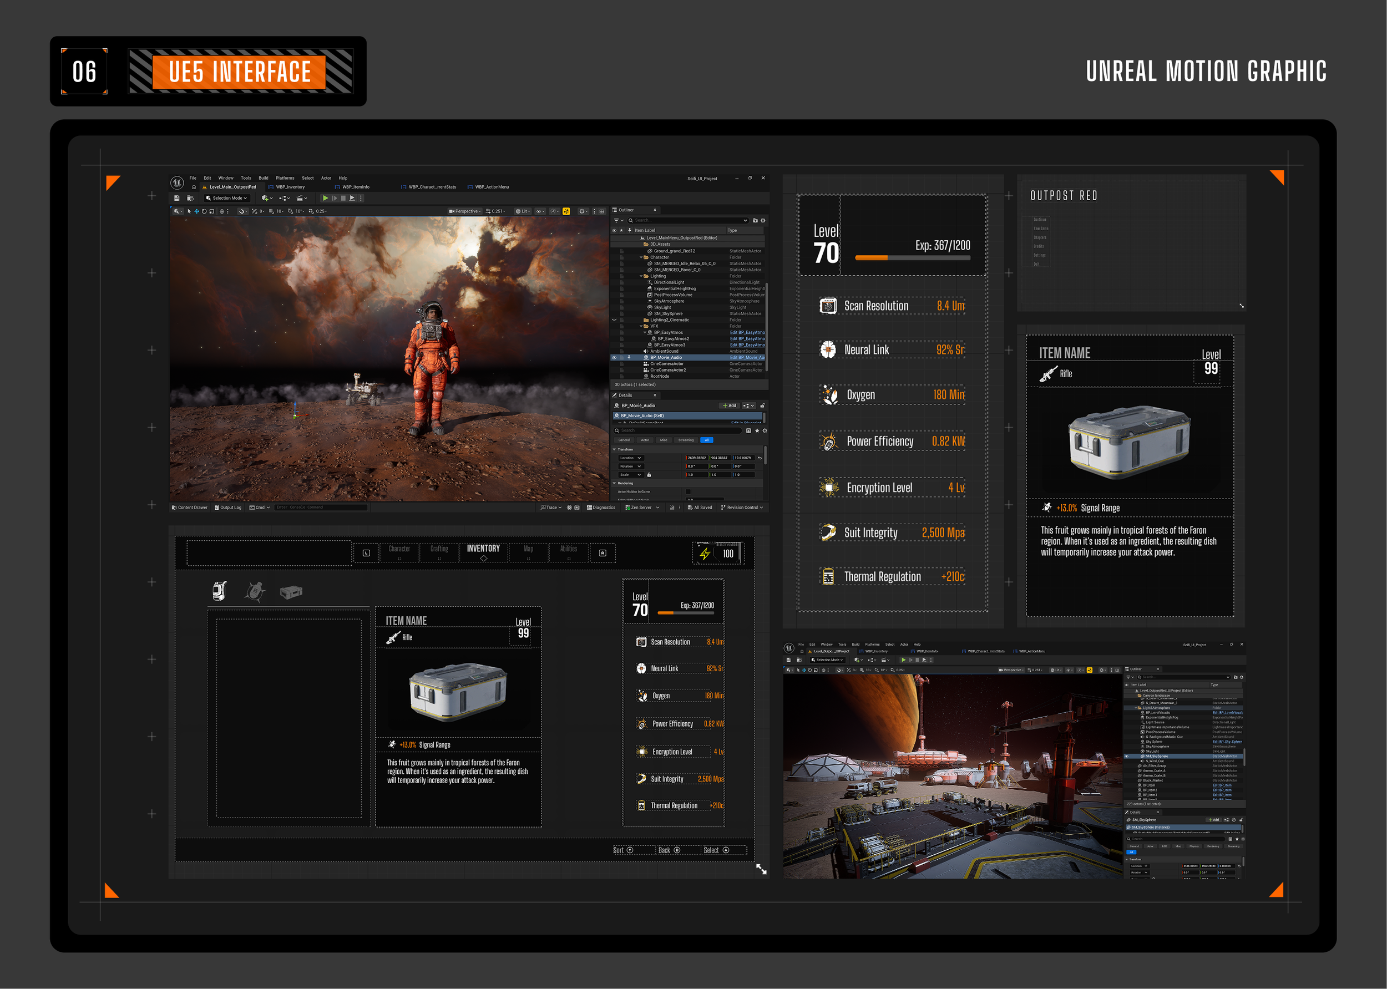Toggle Actor Hidden In Game checkbox
Image resolution: width=1387 pixels, height=989 pixels.
tap(689, 491)
